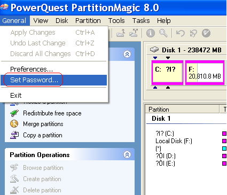Click Copy a partition task
The image size is (227, 195).
pos(43,135)
